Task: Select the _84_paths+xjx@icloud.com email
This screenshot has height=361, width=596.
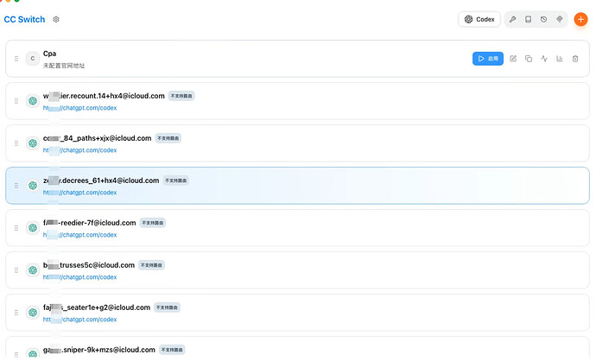Action: click(98, 138)
